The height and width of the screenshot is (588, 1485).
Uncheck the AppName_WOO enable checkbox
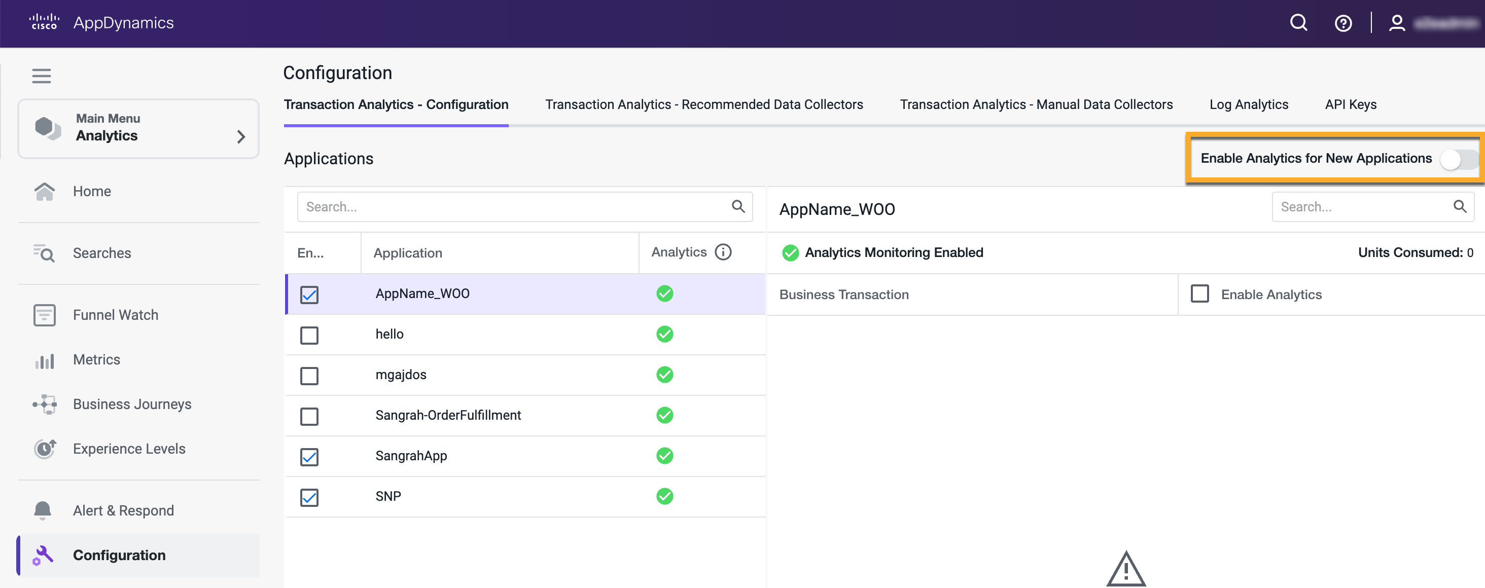point(309,295)
